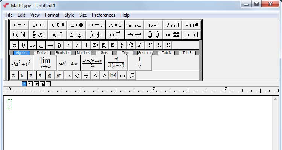Insert the element-of symbol
The image size is (282, 150).
pos(41,45)
